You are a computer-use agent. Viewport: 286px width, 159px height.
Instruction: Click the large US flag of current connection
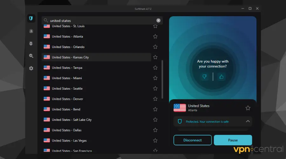pos(180,108)
